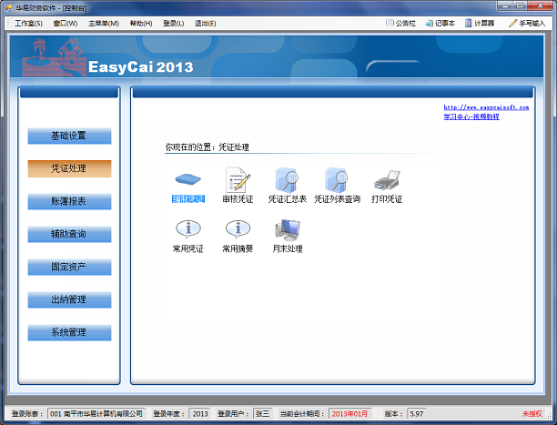Activate 手写输入 handwriting input toolbar item
The height and width of the screenshot is (425, 557).
527,24
